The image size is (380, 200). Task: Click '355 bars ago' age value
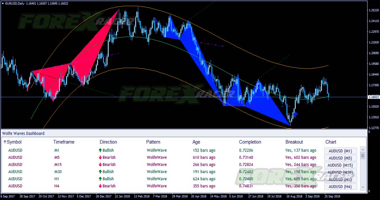[x=204, y=186]
